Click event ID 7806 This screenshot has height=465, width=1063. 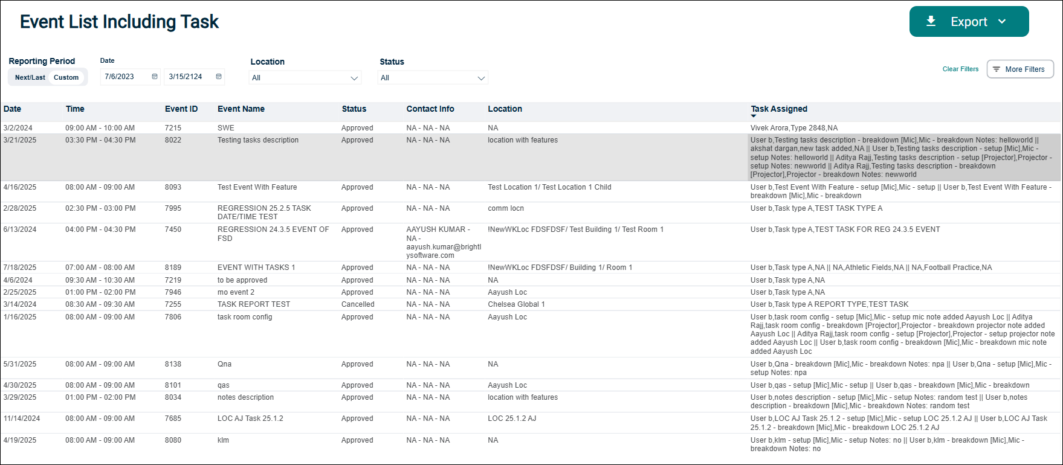[x=173, y=317]
